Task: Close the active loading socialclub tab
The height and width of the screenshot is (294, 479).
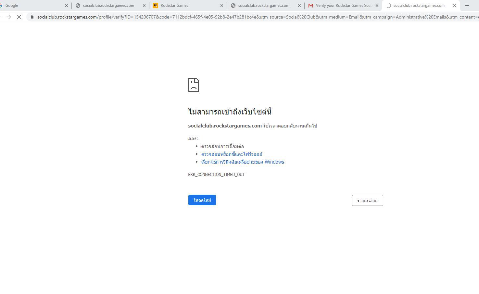Action: click(x=455, y=6)
